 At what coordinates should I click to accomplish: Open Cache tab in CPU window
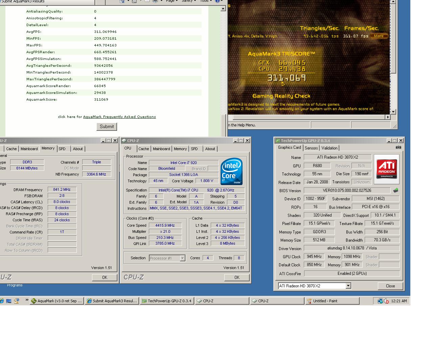143,149
